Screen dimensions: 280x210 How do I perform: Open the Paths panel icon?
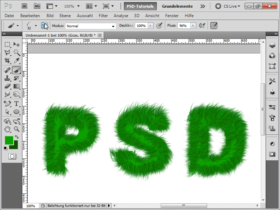point(272,66)
